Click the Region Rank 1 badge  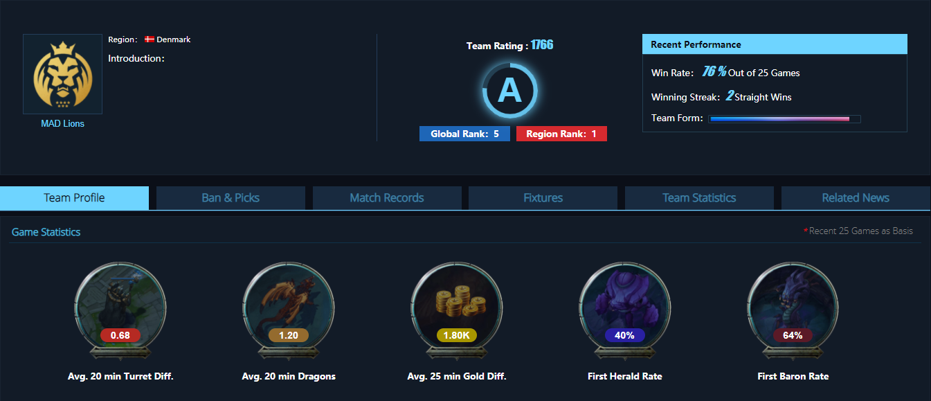(x=561, y=134)
